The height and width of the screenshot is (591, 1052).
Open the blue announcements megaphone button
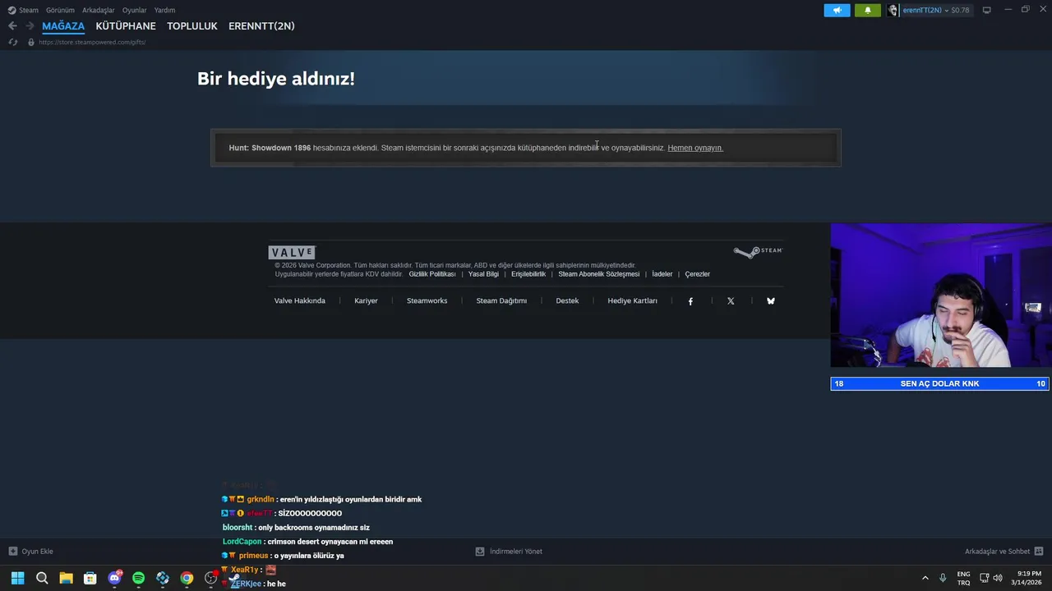point(837,10)
